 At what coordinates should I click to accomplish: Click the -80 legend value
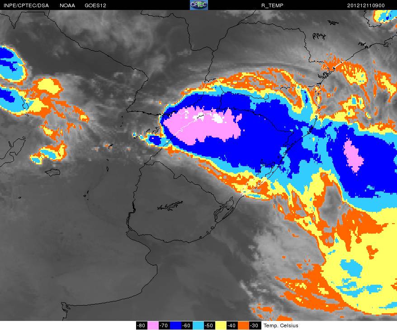[142, 325]
